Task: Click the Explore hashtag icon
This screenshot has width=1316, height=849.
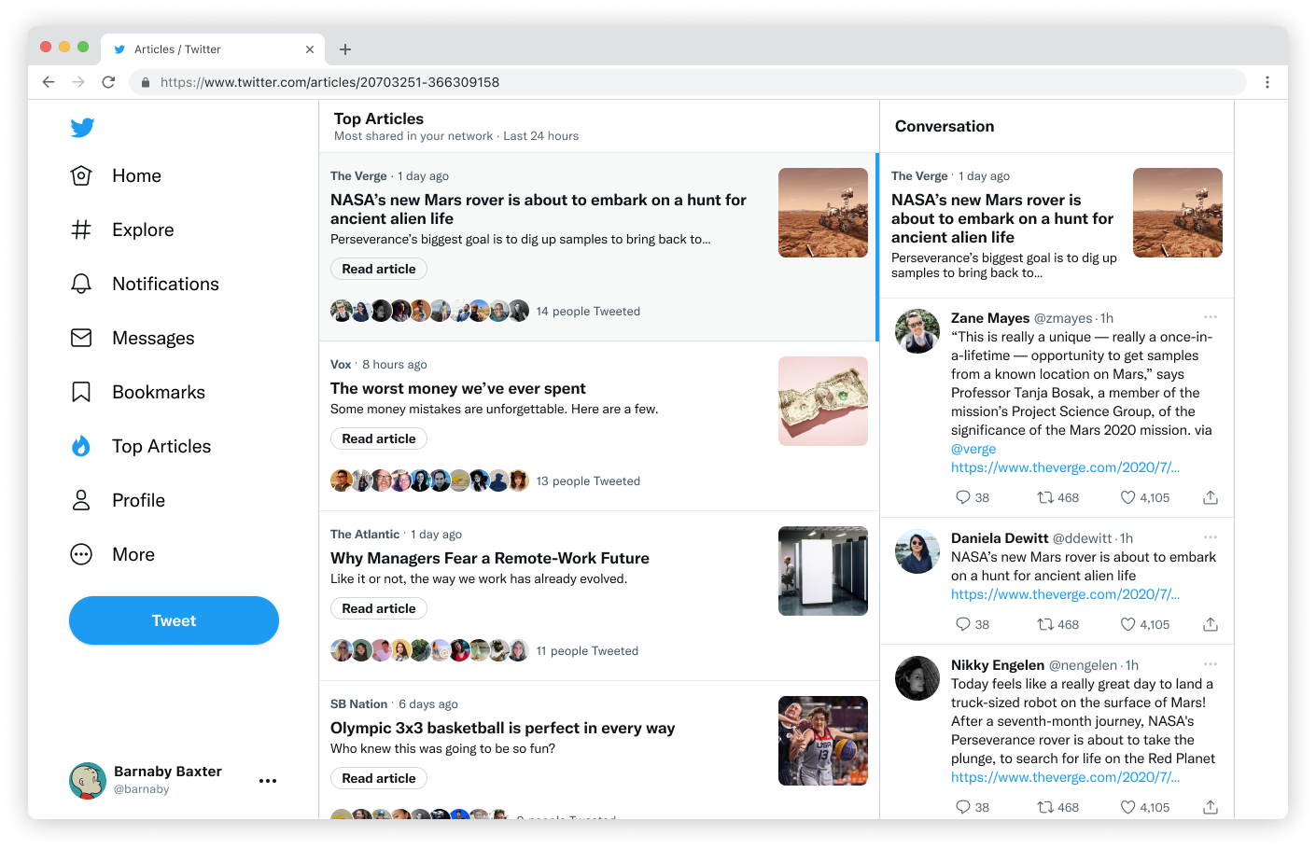Action: [81, 230]
